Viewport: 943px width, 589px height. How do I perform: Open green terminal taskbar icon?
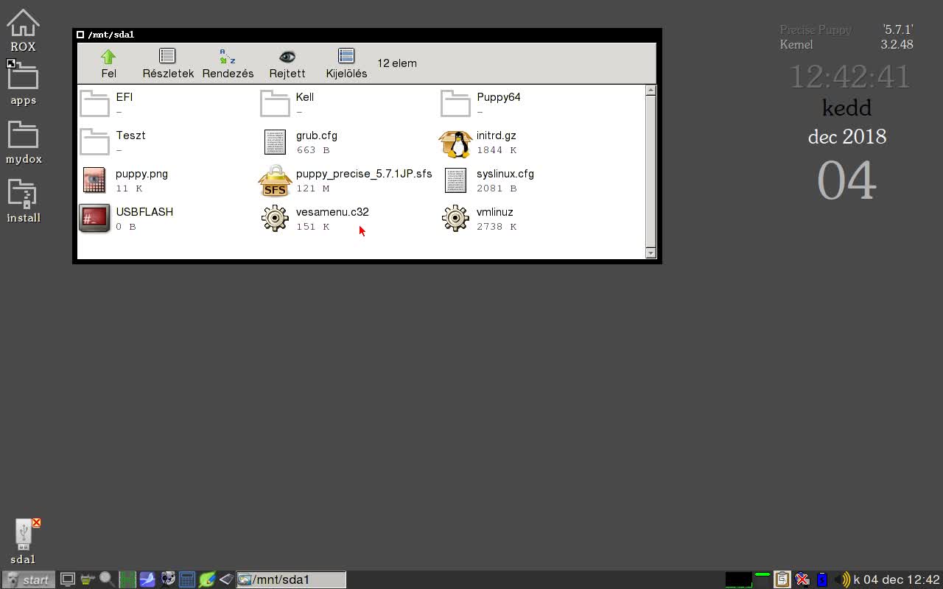127,579
